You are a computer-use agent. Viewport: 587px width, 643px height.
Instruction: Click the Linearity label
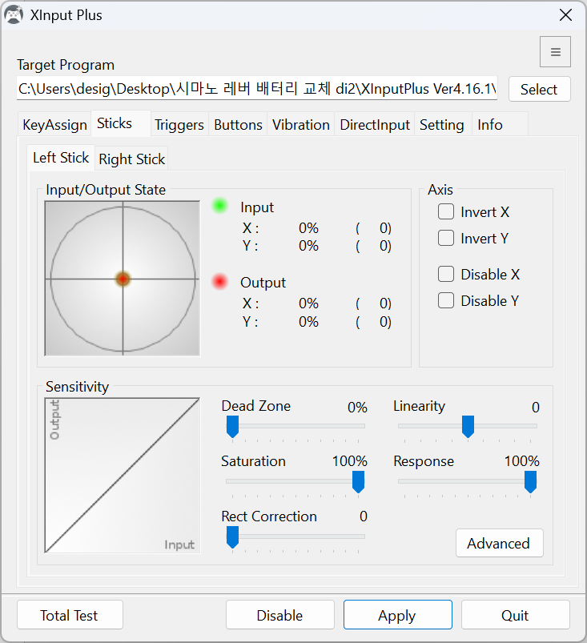pyautogui.click(x=419, y=406)
